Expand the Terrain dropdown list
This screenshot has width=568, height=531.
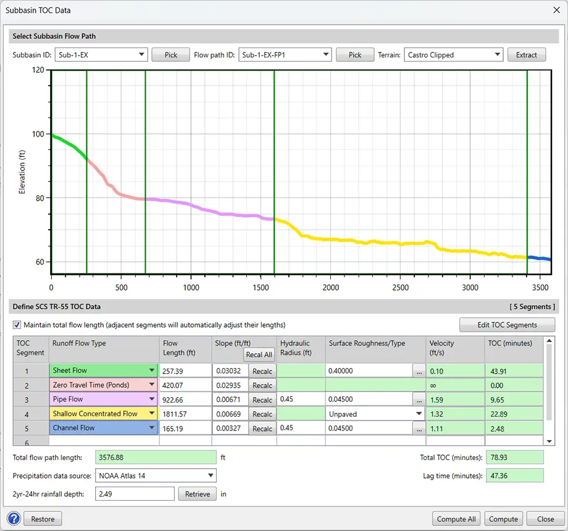497,55
